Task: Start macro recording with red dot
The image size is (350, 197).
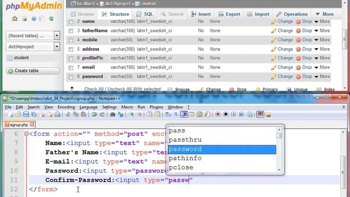Action: pyautogui.click(x=218, y=114)
